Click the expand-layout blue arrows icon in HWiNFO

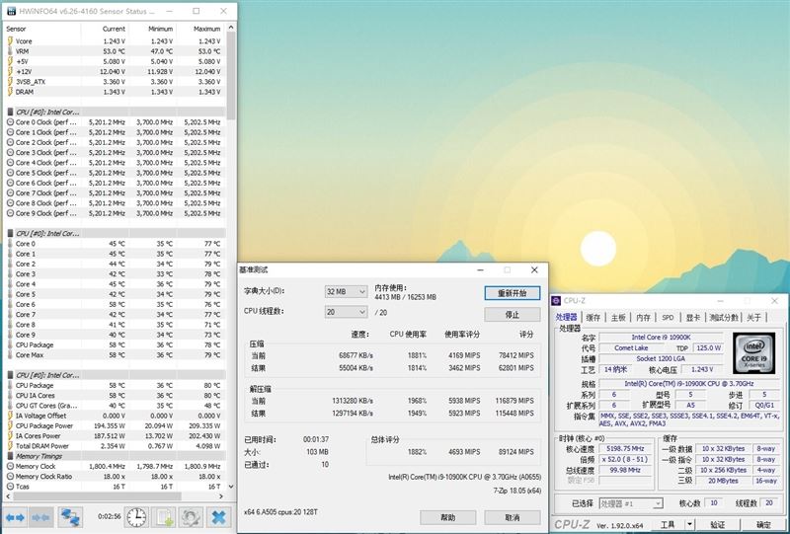[15, 517]
